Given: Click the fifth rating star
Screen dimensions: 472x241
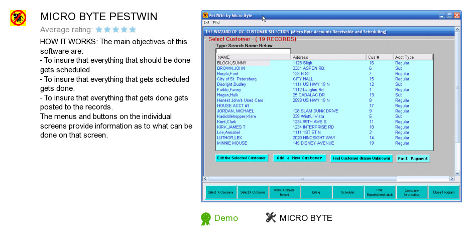Looking at the screenshot, I should [x=133, y=30].
